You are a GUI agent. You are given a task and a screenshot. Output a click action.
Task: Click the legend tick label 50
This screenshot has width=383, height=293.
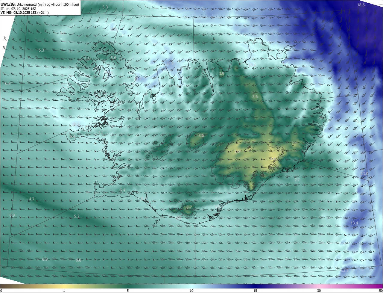tap(381, 291)
